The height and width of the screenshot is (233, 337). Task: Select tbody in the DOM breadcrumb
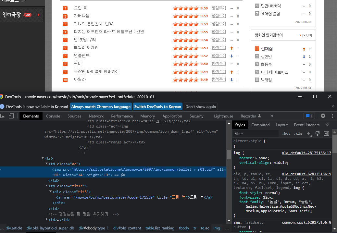(184, 228)
